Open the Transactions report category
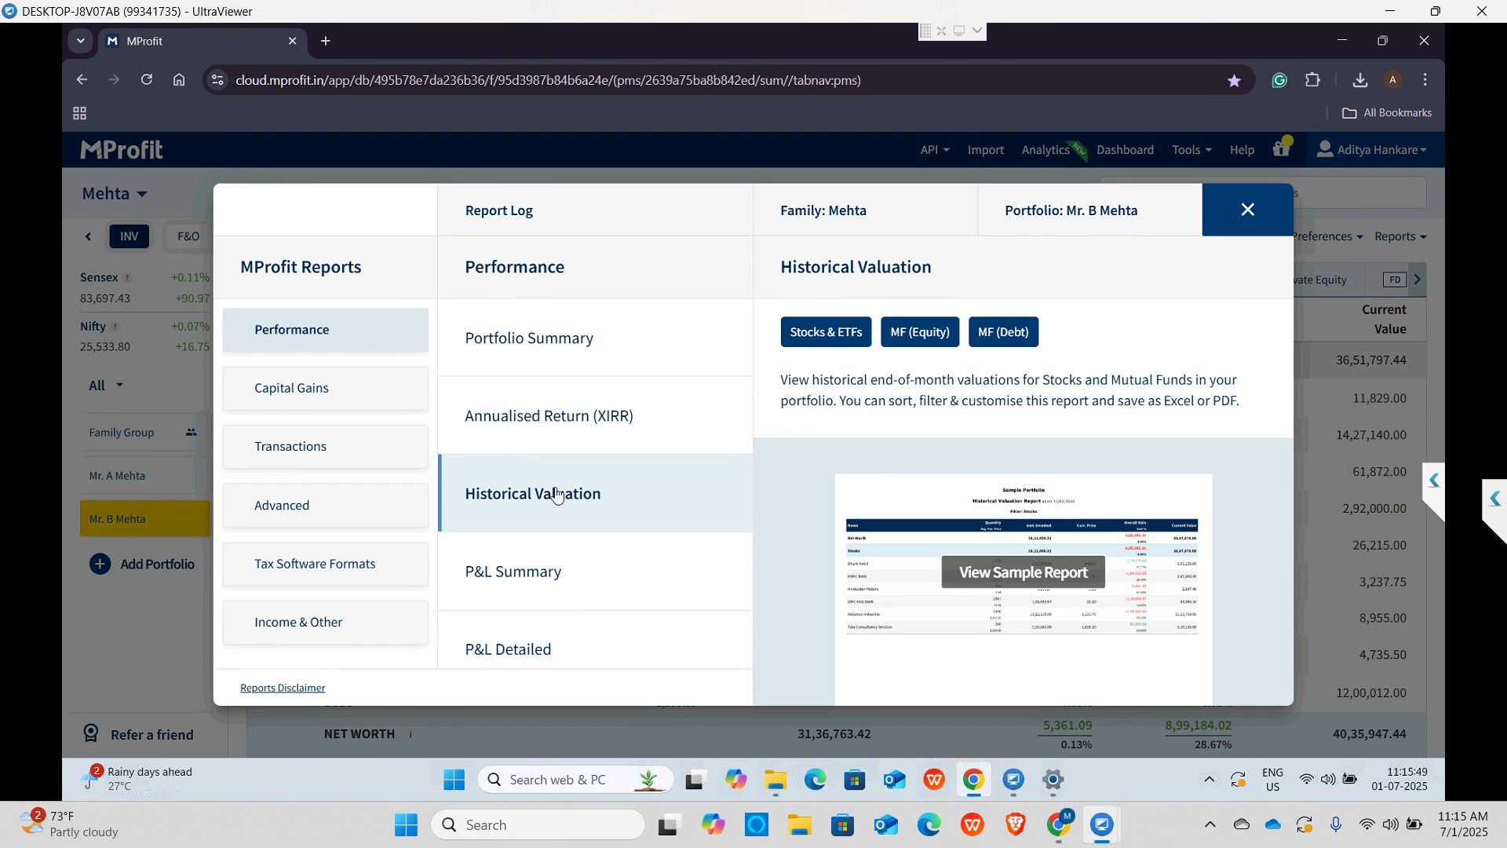 point(325,446)
